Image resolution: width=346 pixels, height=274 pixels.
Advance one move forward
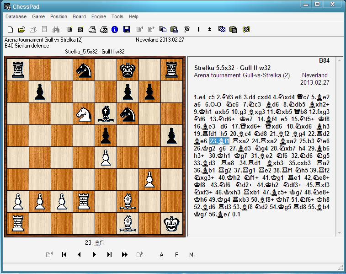point(94,255)
